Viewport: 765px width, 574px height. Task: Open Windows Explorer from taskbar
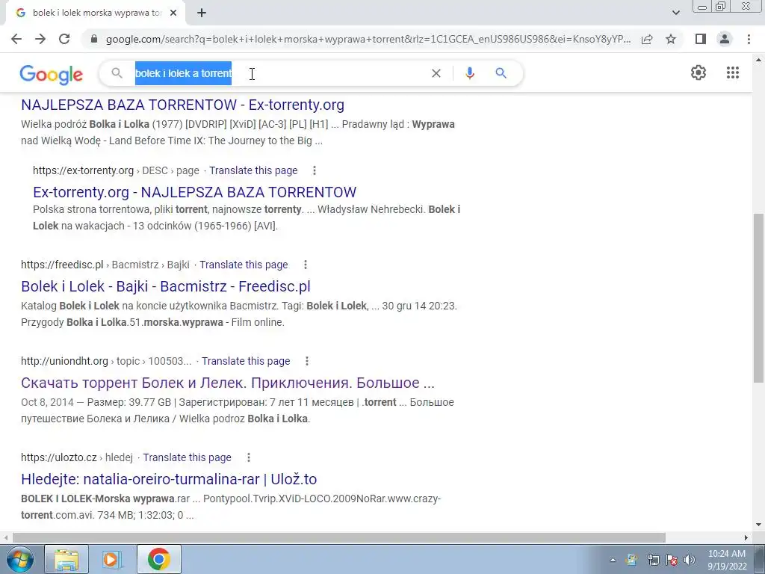pos(66,559)
